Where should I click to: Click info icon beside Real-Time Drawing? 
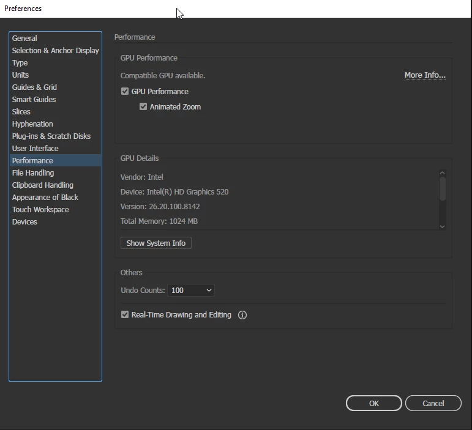click(242, 315)
